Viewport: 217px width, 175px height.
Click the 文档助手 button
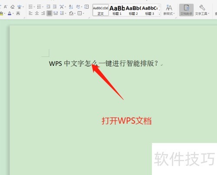click(x=186, y=10)
